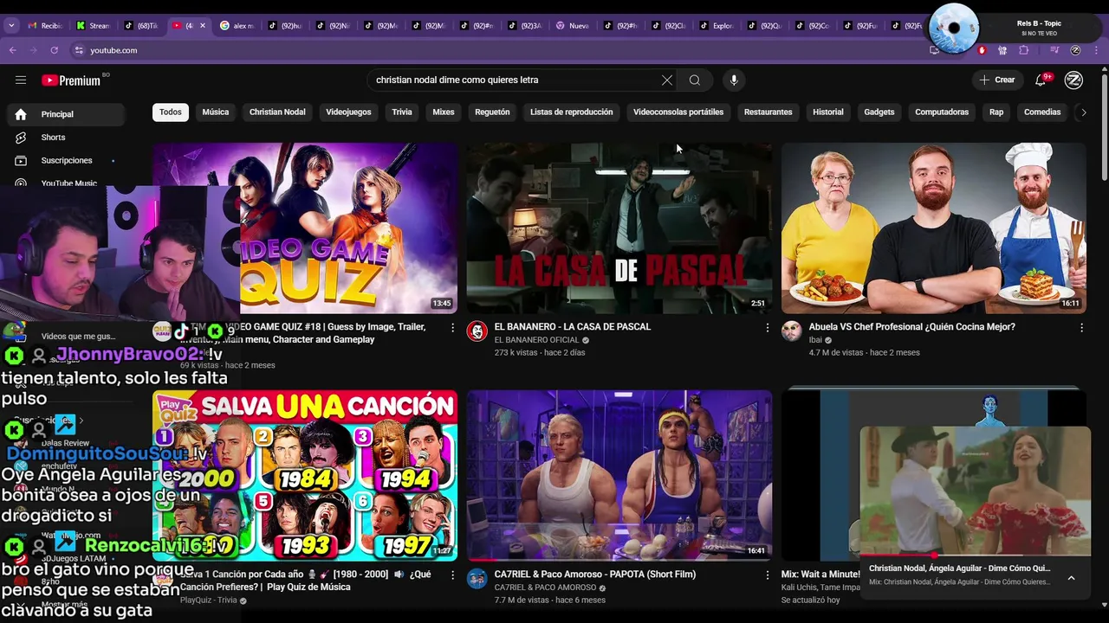1109x623 pixels.
Task: Select the Computadoras chip
Action: 942,112
